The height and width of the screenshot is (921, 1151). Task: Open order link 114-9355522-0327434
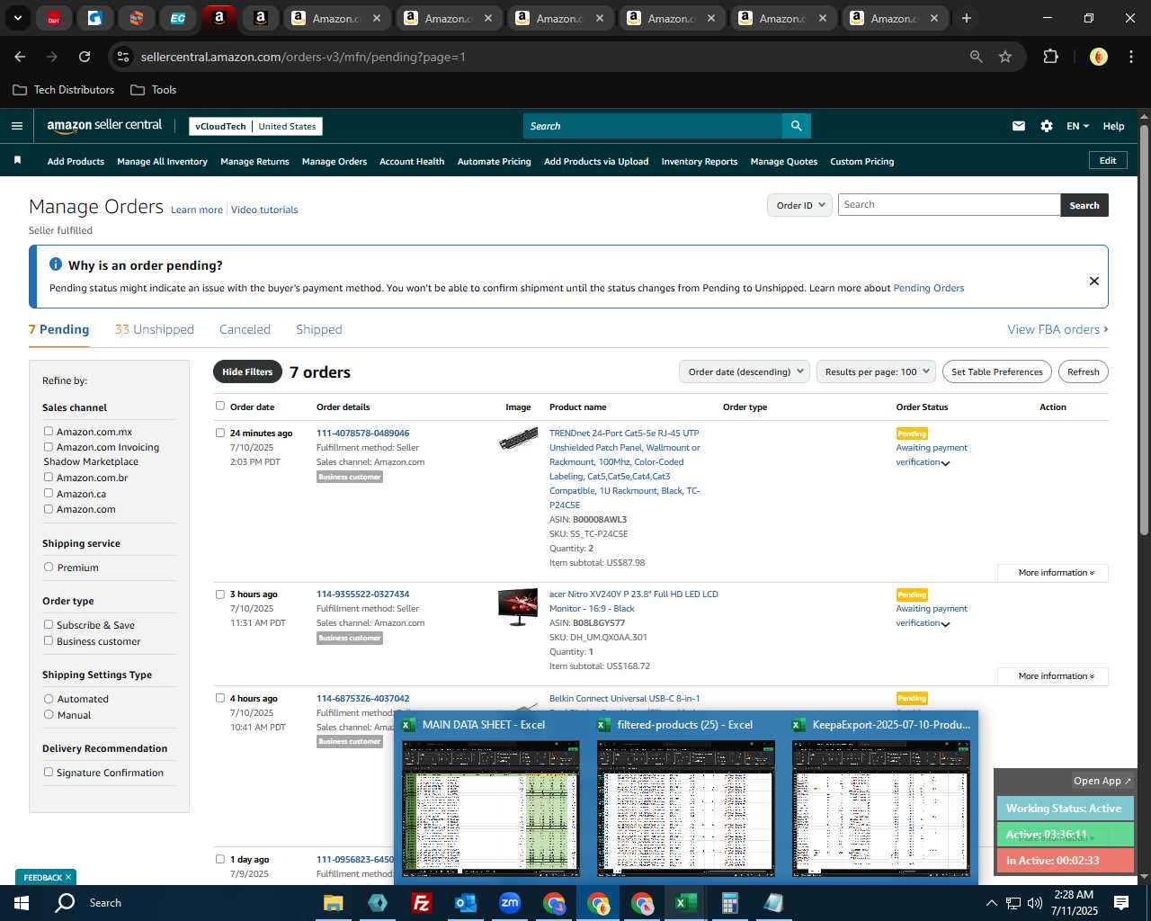click(362, 594)
